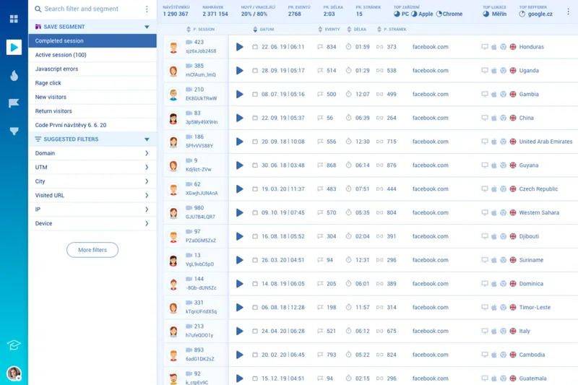Open facebook.com link in the Uganda row
Viewport: 578px width, 385px height.
[430, 71]
